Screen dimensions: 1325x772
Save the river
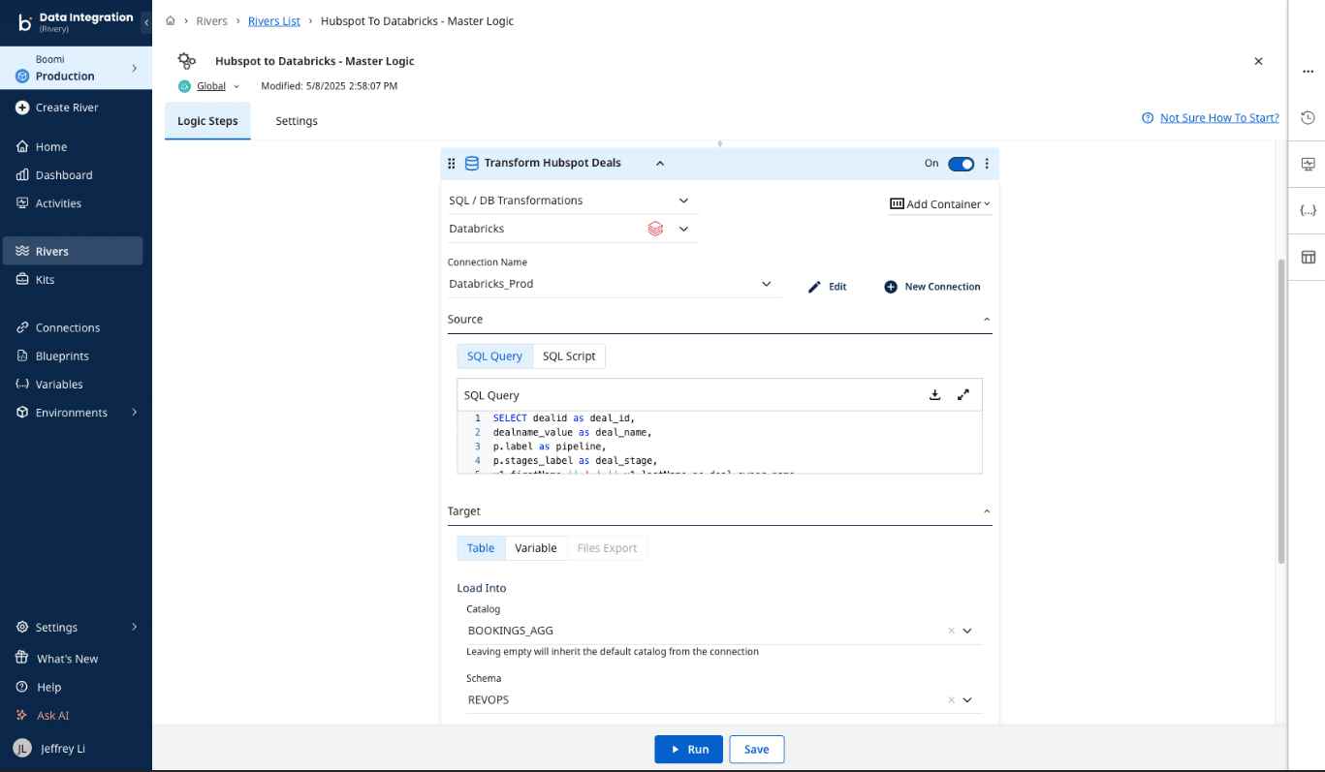(757, 750)
